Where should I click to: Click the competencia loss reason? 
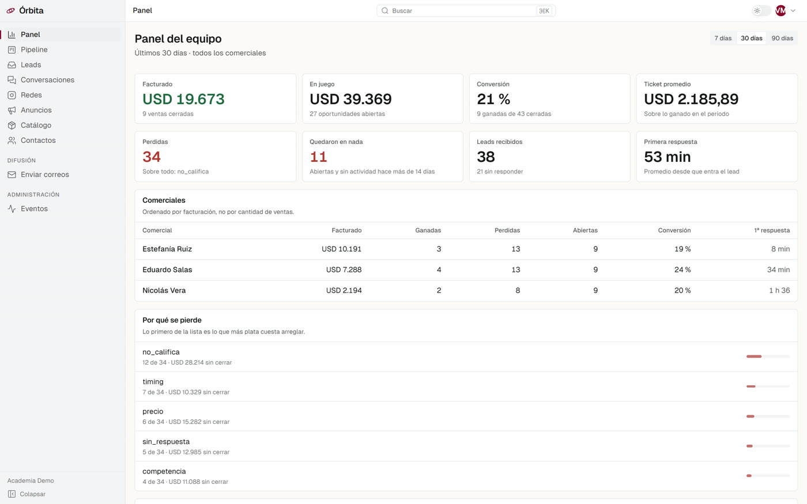164,471
